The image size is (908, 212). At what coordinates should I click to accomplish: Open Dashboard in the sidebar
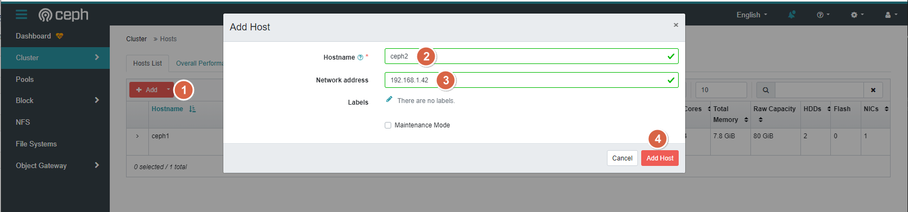click(33, 36)
